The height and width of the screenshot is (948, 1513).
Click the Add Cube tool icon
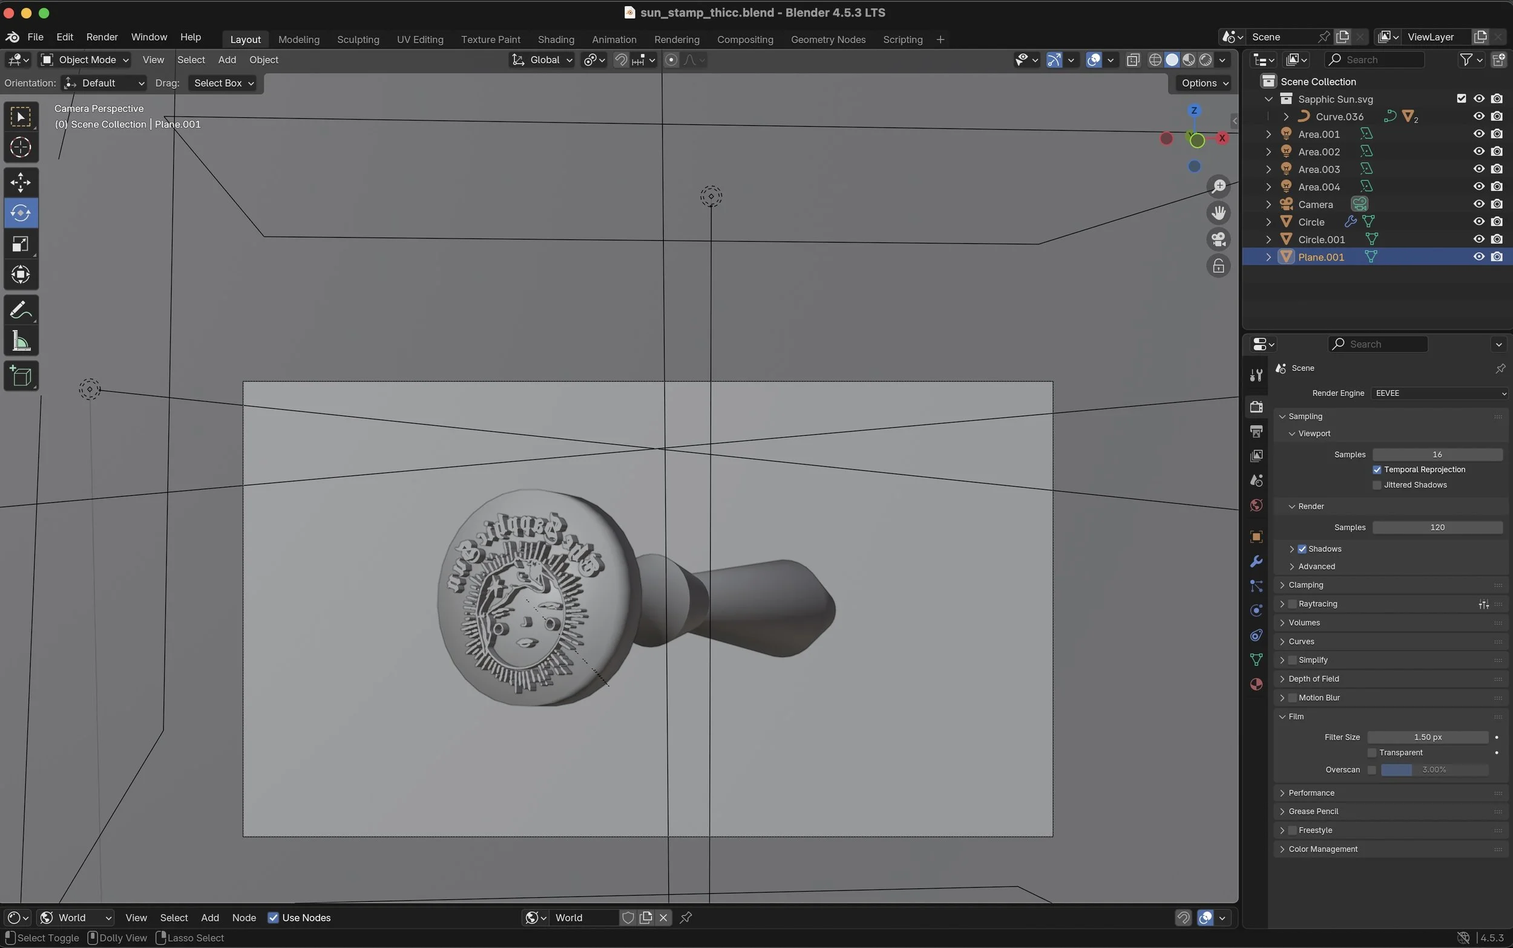21,376
